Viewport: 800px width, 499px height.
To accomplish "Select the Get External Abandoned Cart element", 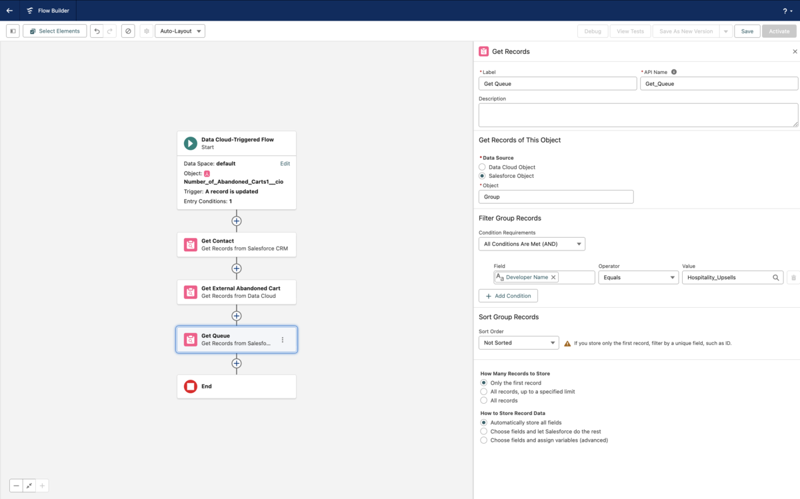I will point(237,292).
